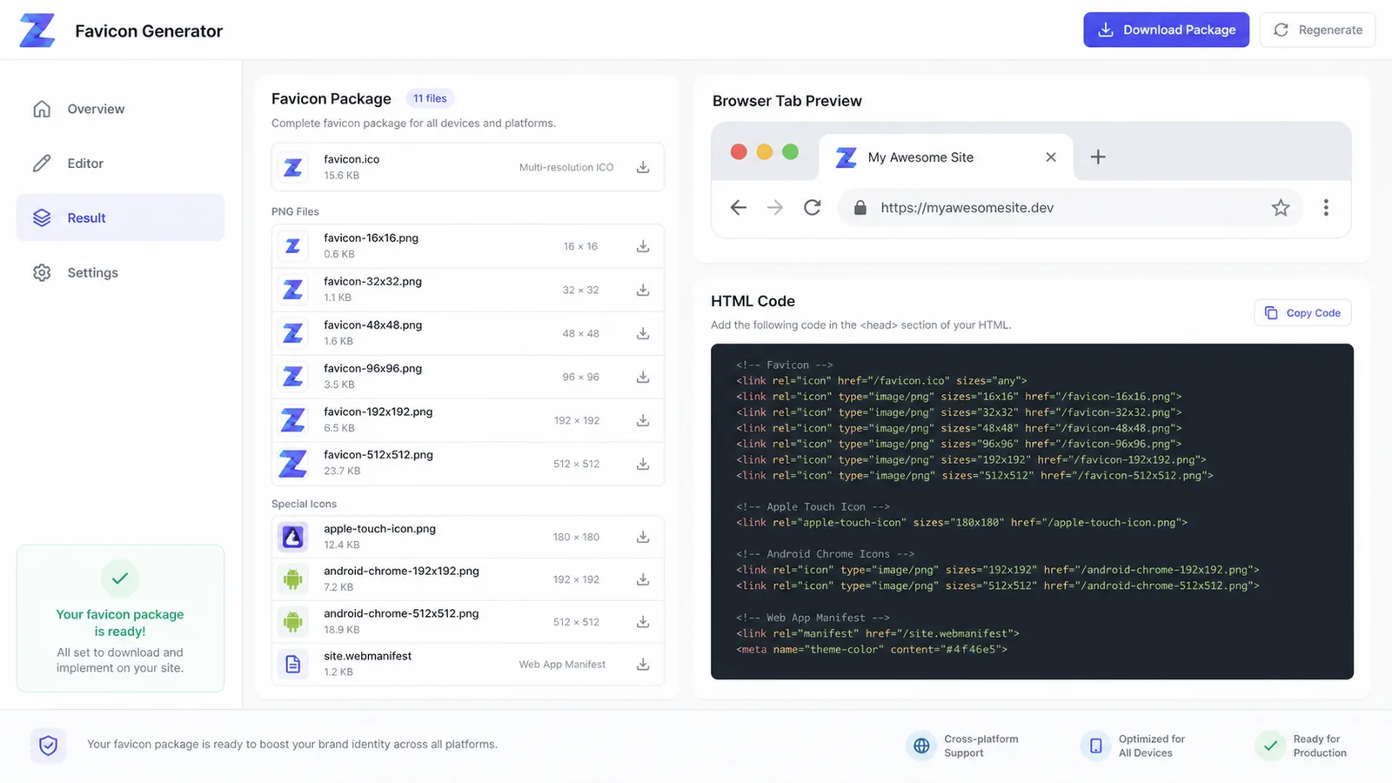Viewport: 1392px width, 783px height.
Task: Click the "Web App Manifest" label
Action: point(562,665)
